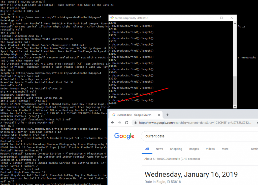The width and height of the screenshot is (258, 185).
Task: Click the Google logo
Action: [124, 136]
